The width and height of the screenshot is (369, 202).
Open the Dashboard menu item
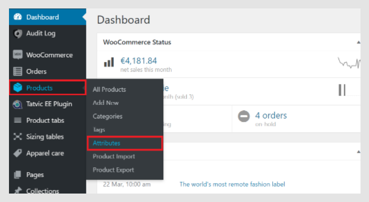click(x=47, y=17)
